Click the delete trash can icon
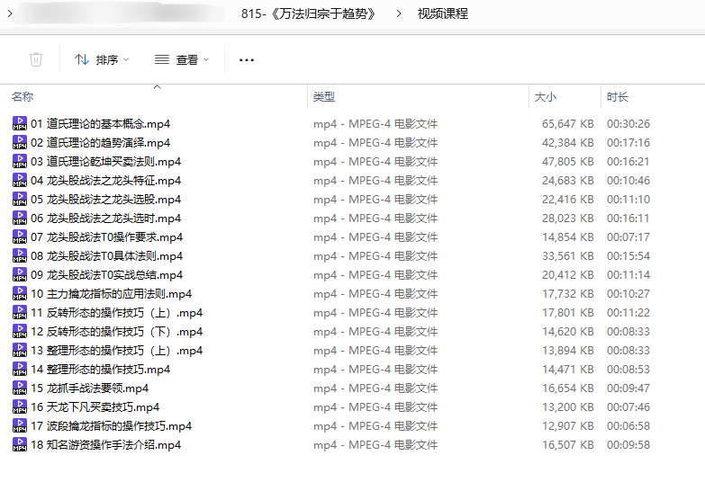This screenshot has width=705, height=500. [x=36, y=59]
